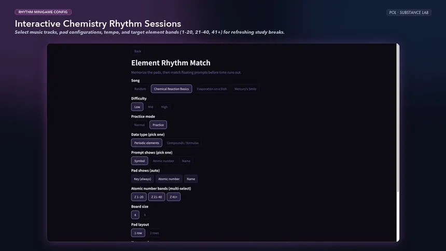Click the RHYTHM MINIGAME CONFIG badge
The image size is (446, 251).
coord(43,12)
